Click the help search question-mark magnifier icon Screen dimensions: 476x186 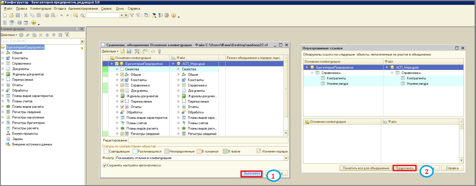pyautogui.click(x=161, y=15)
